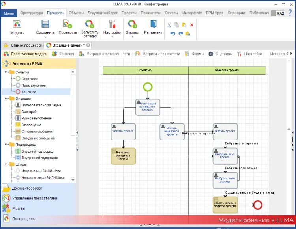Collapse the Операции folder
The image size is (296, 229).
coord(6,99)
